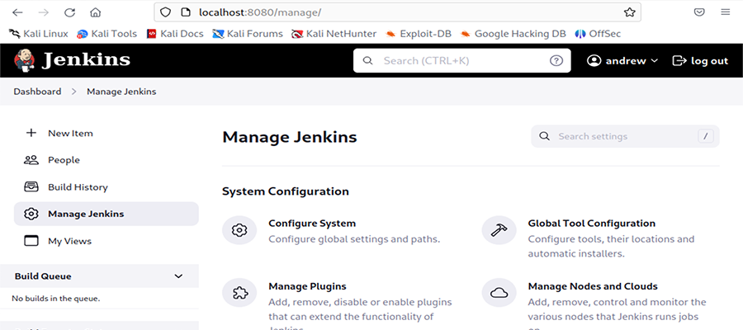Click the magnifier icon in Search settings
Screen dimensions: 743x330
point(545,136)
